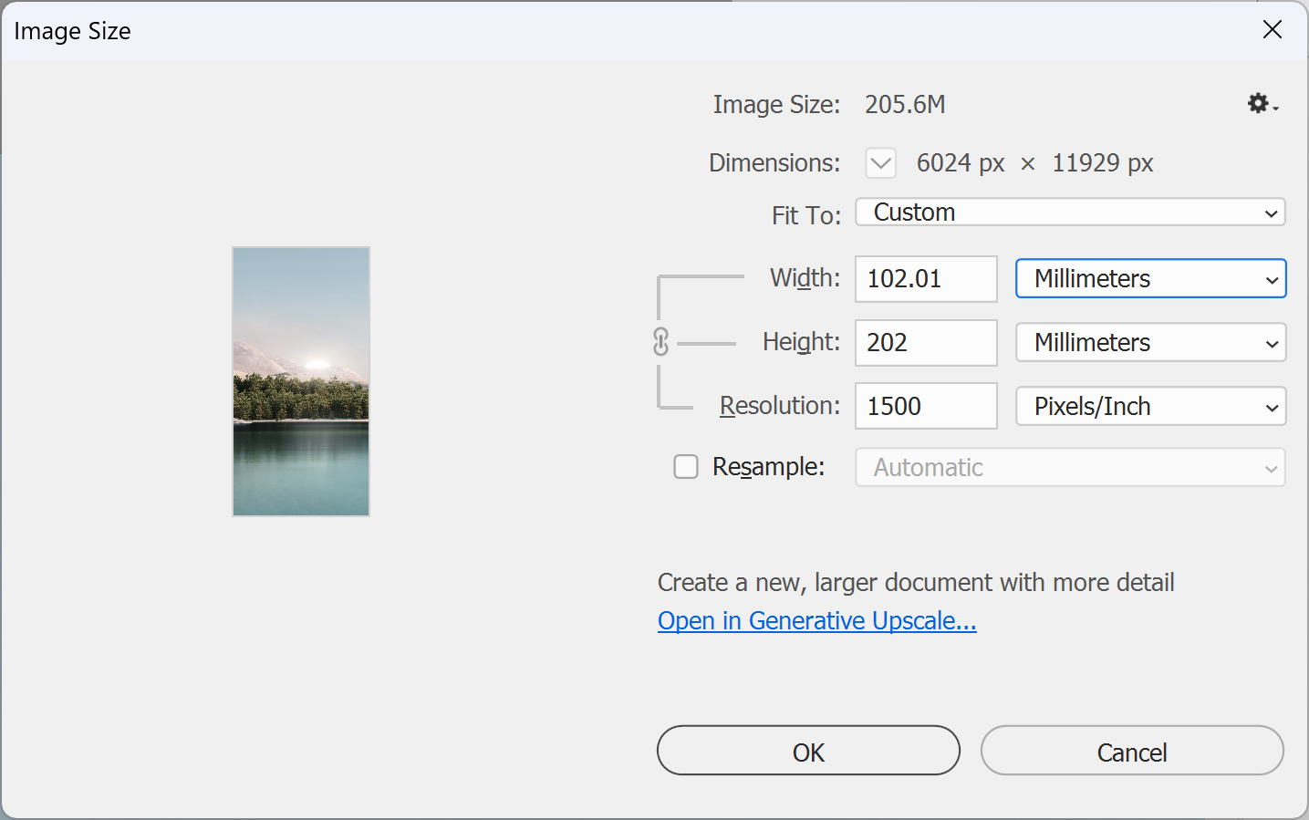Click the Resolution input field
Image resolution: width=1309 pixels, height=820 pixels.
(926, 406)
